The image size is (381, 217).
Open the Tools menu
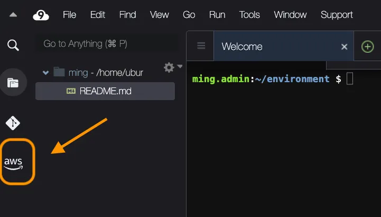click(x=249, y=15)
